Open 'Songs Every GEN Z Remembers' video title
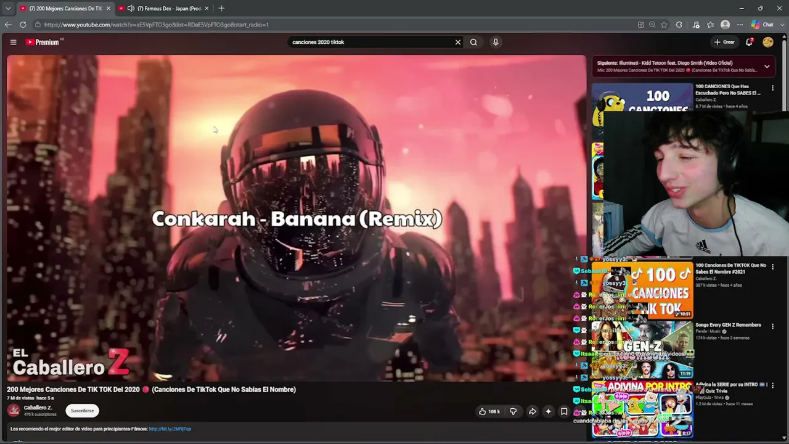The width and height of the screenshot is (789, 444). 728,325
